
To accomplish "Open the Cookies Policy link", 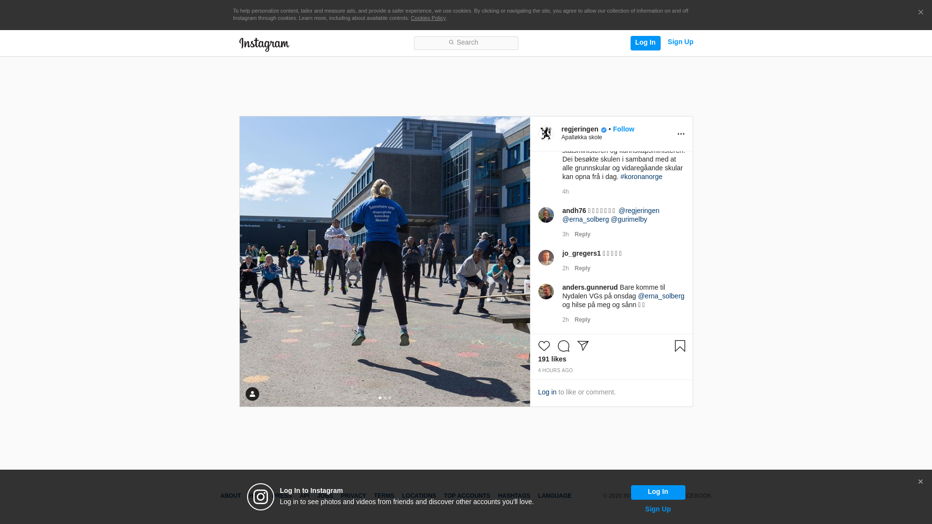I will pyautogui.click(x=428, y=18).
